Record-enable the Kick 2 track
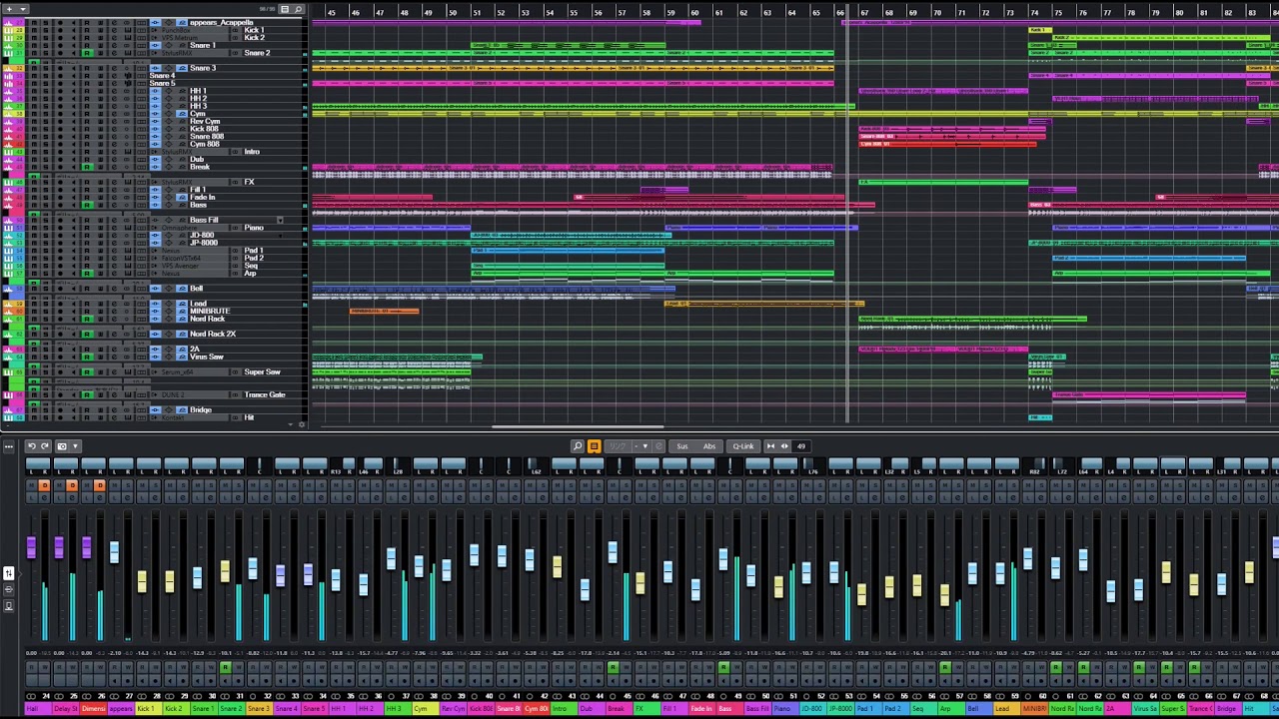 pyautogui.click(x=60, y=38)
